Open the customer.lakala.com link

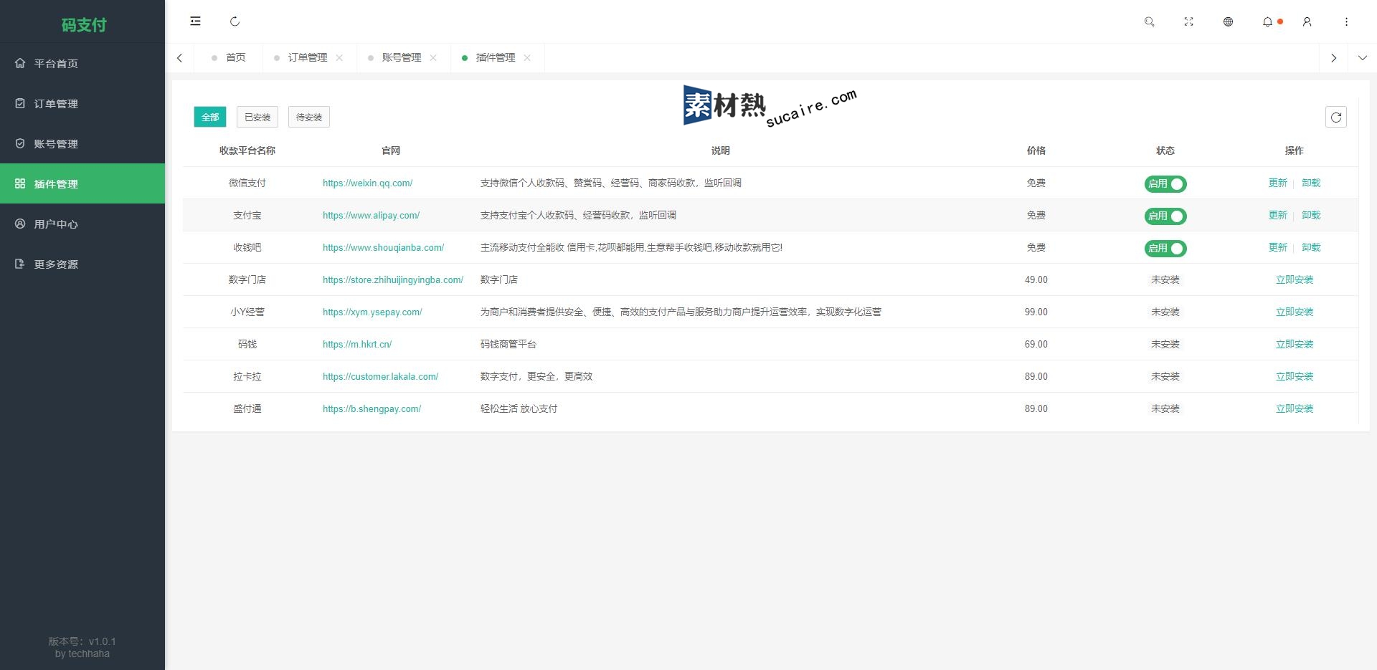(x=380, y=377)
